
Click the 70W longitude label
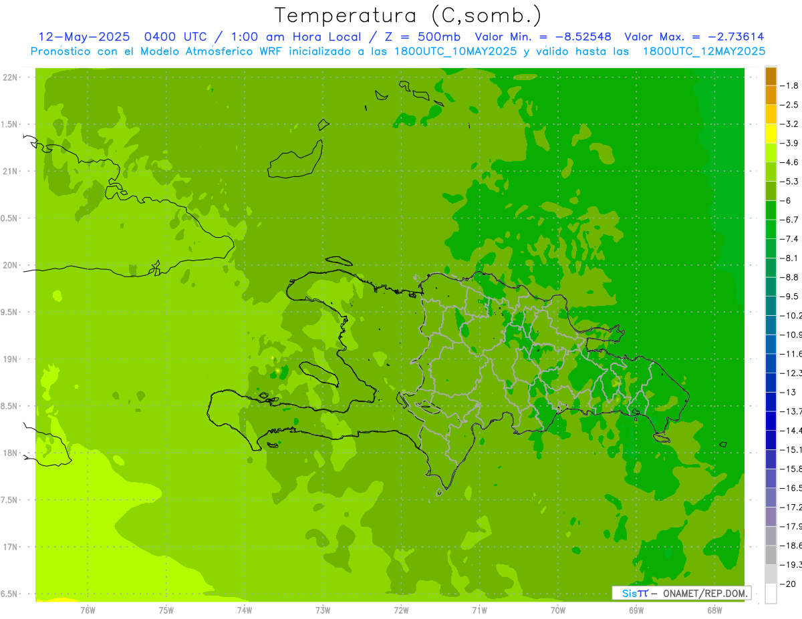pyautogui.click(x=558, y=610)
